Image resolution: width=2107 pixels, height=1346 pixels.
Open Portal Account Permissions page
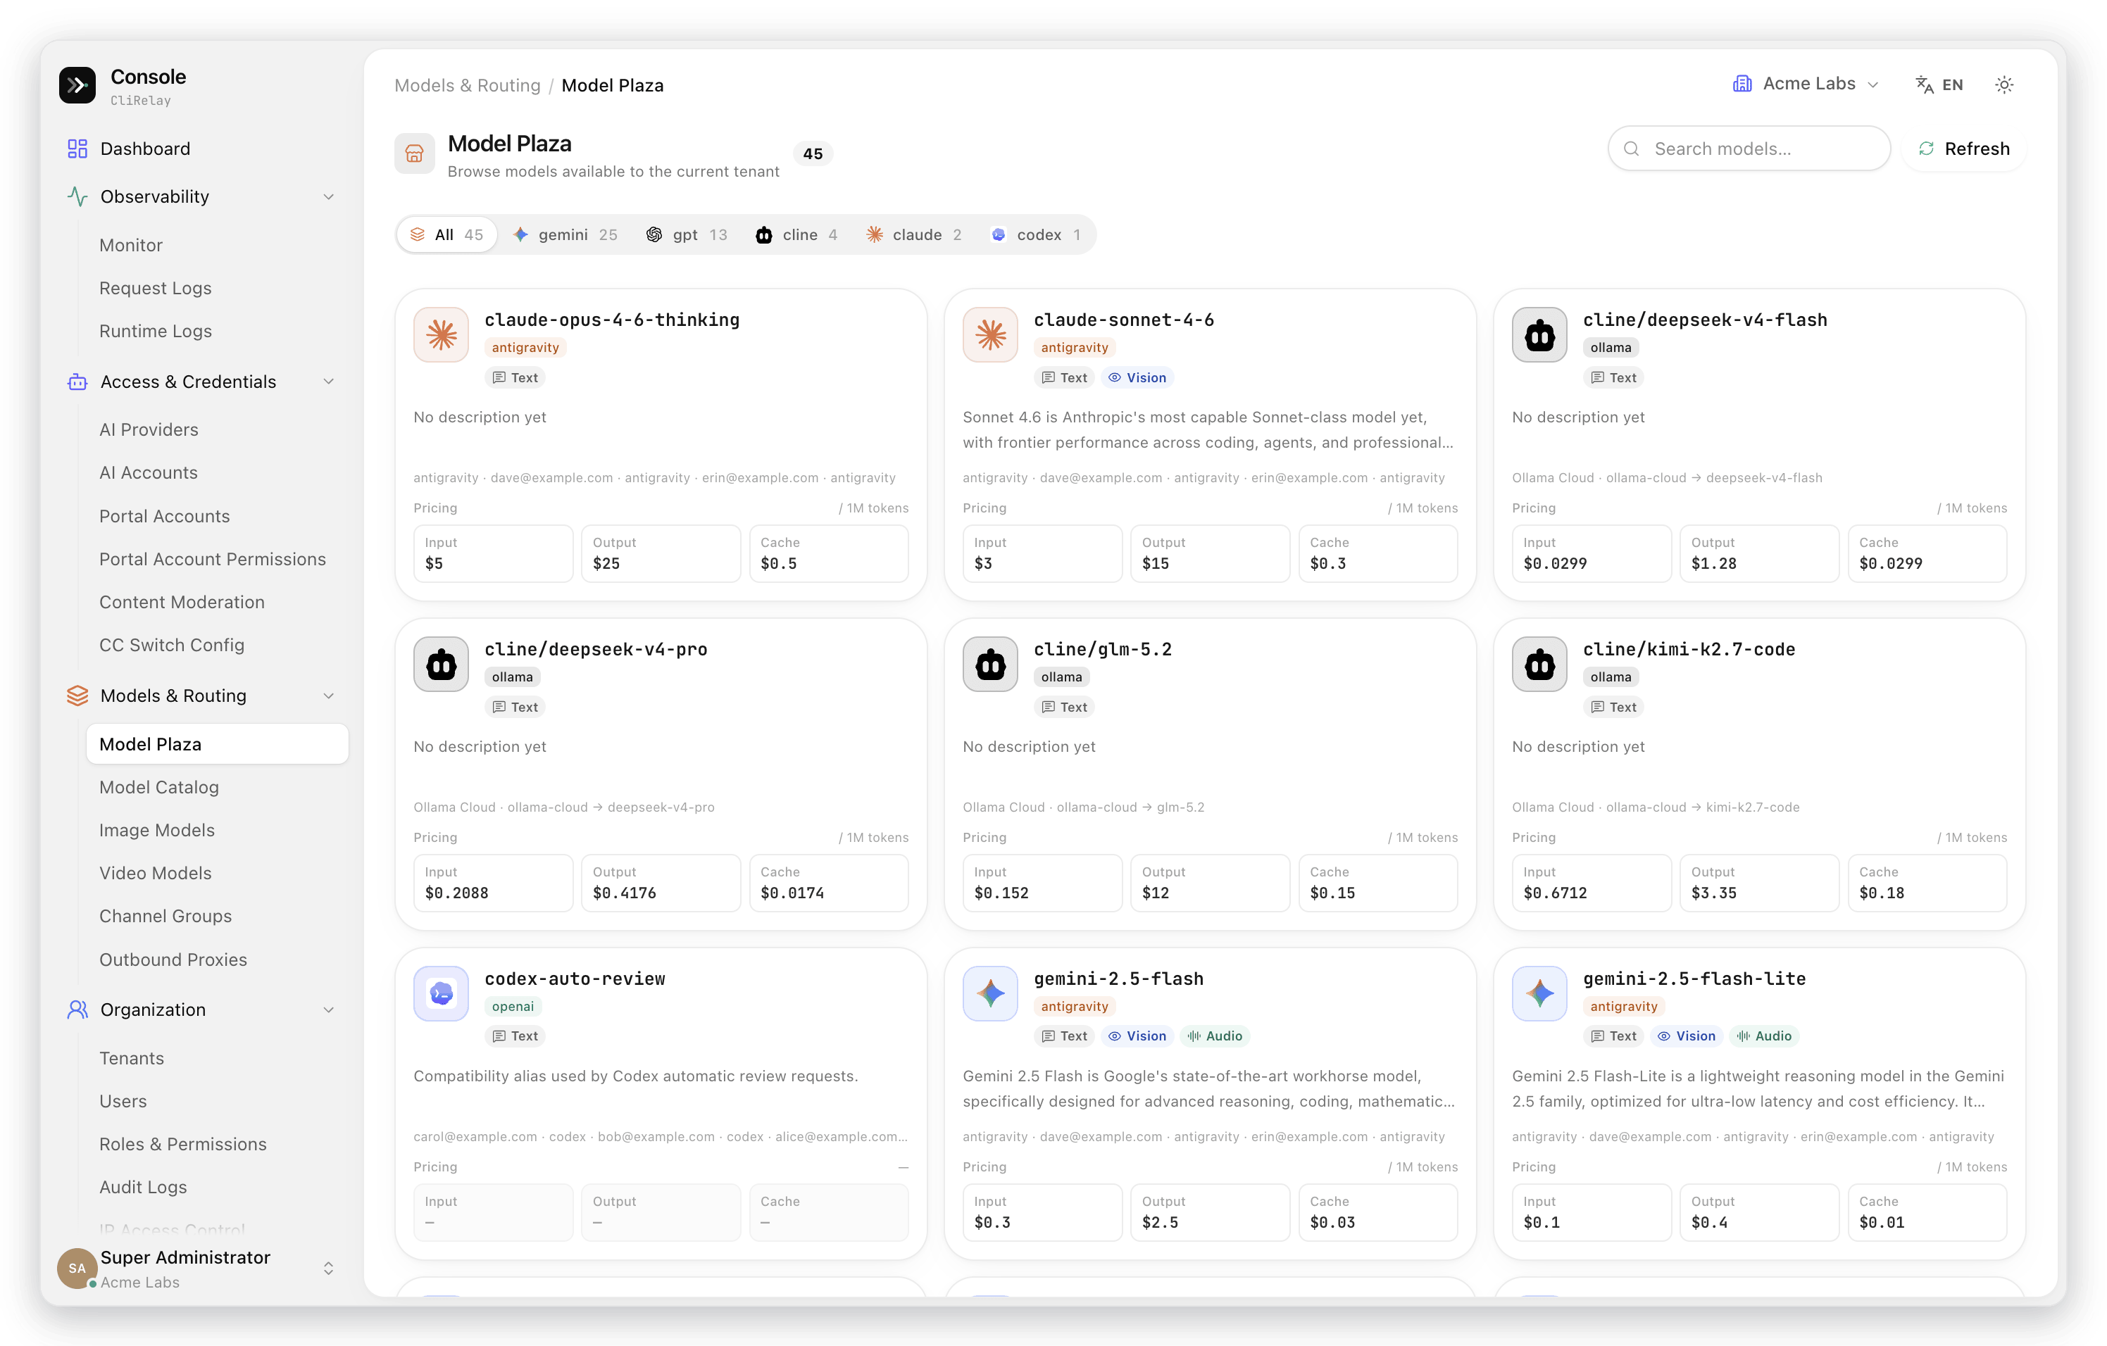point(213,560)
